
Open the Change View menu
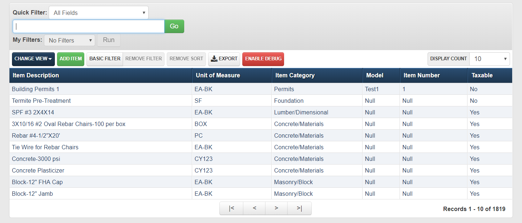pyautogui.click(x=33, y=59)
